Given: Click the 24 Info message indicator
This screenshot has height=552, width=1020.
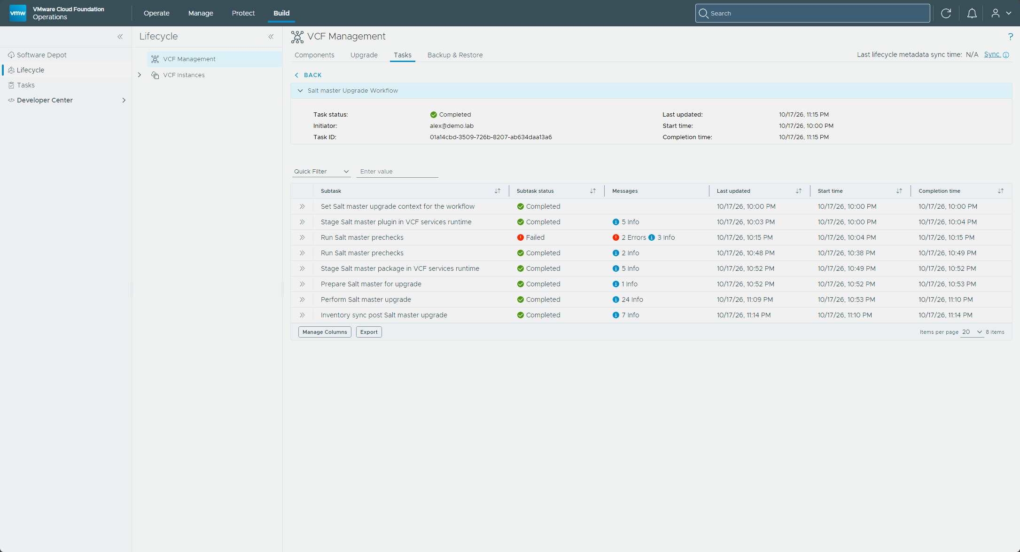Looking at the screenshot, I should click(628, 300).
